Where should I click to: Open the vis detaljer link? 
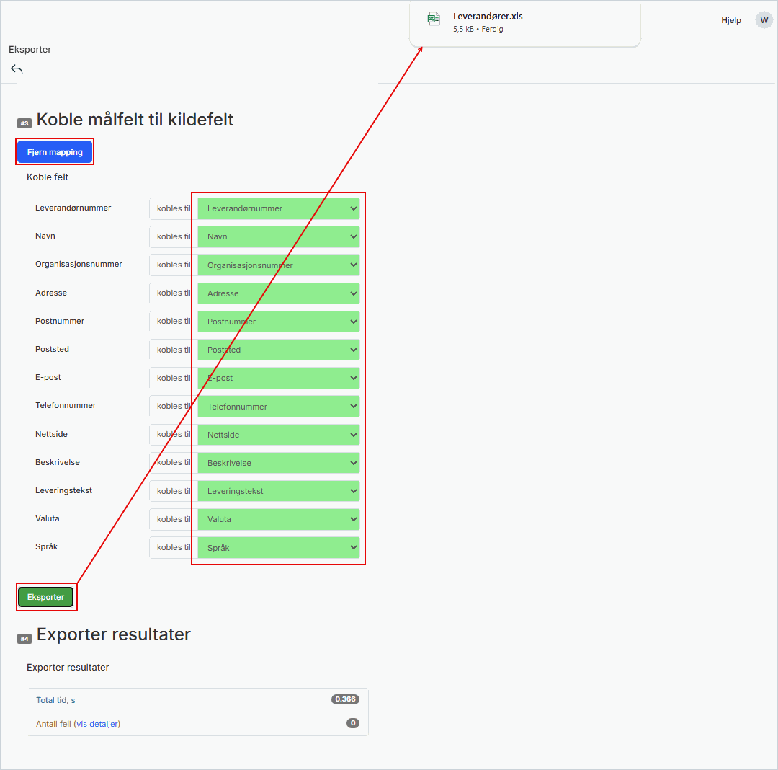[98, 724]
